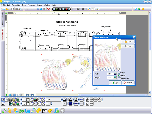Click Cancel in Image properties dialog
Screen dimensions: 152x114
(x=128, y=82)
